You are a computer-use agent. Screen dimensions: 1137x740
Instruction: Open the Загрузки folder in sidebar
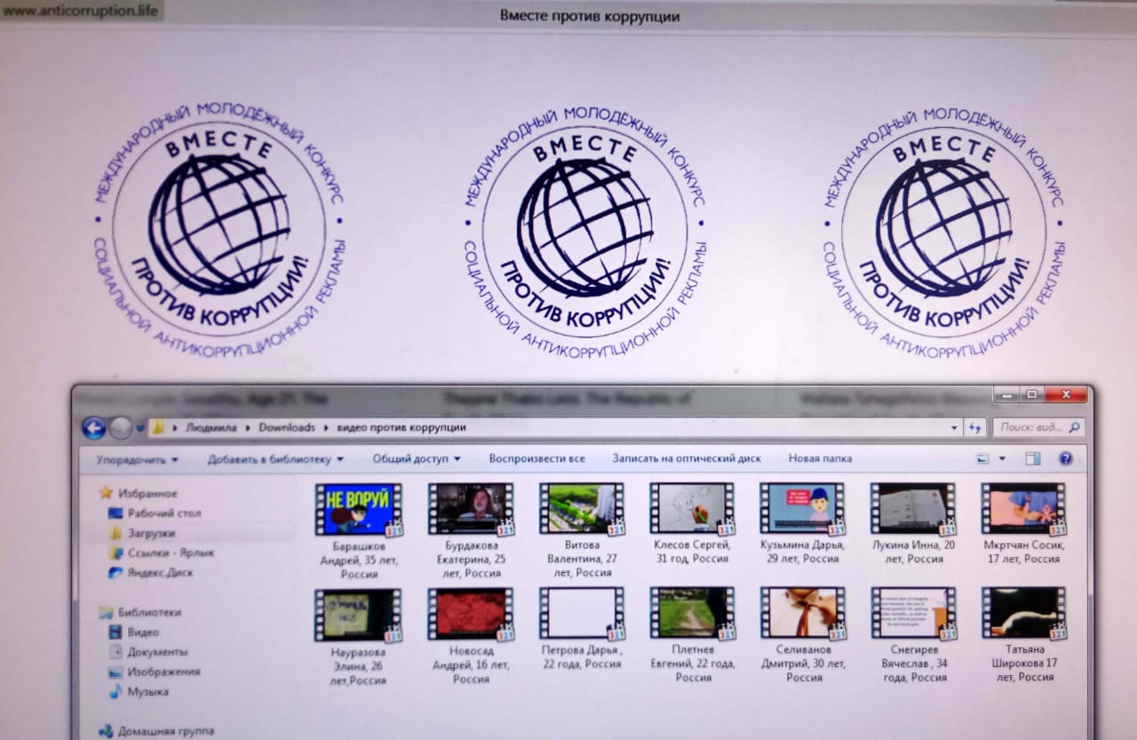tap(150, 533)
